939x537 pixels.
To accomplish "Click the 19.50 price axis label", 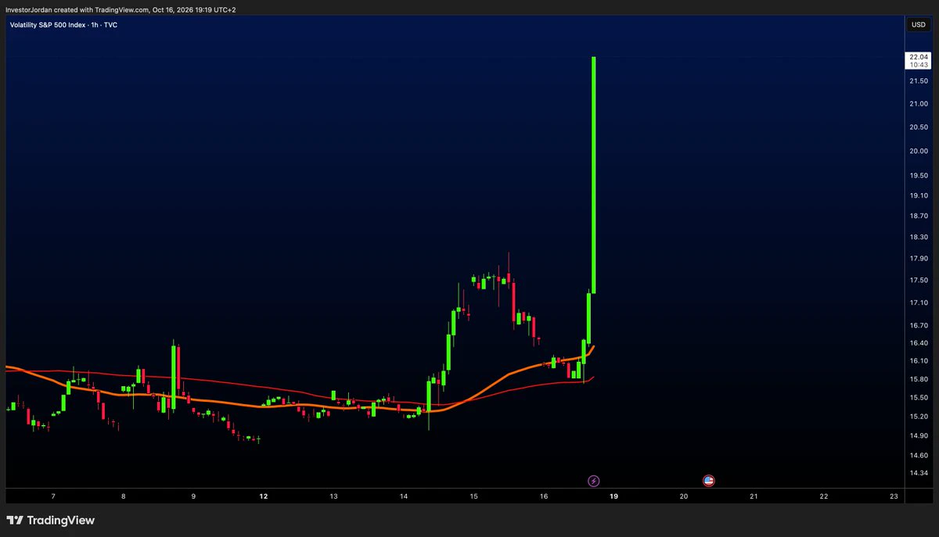I will pyautogui.click(x=919, y=176).
